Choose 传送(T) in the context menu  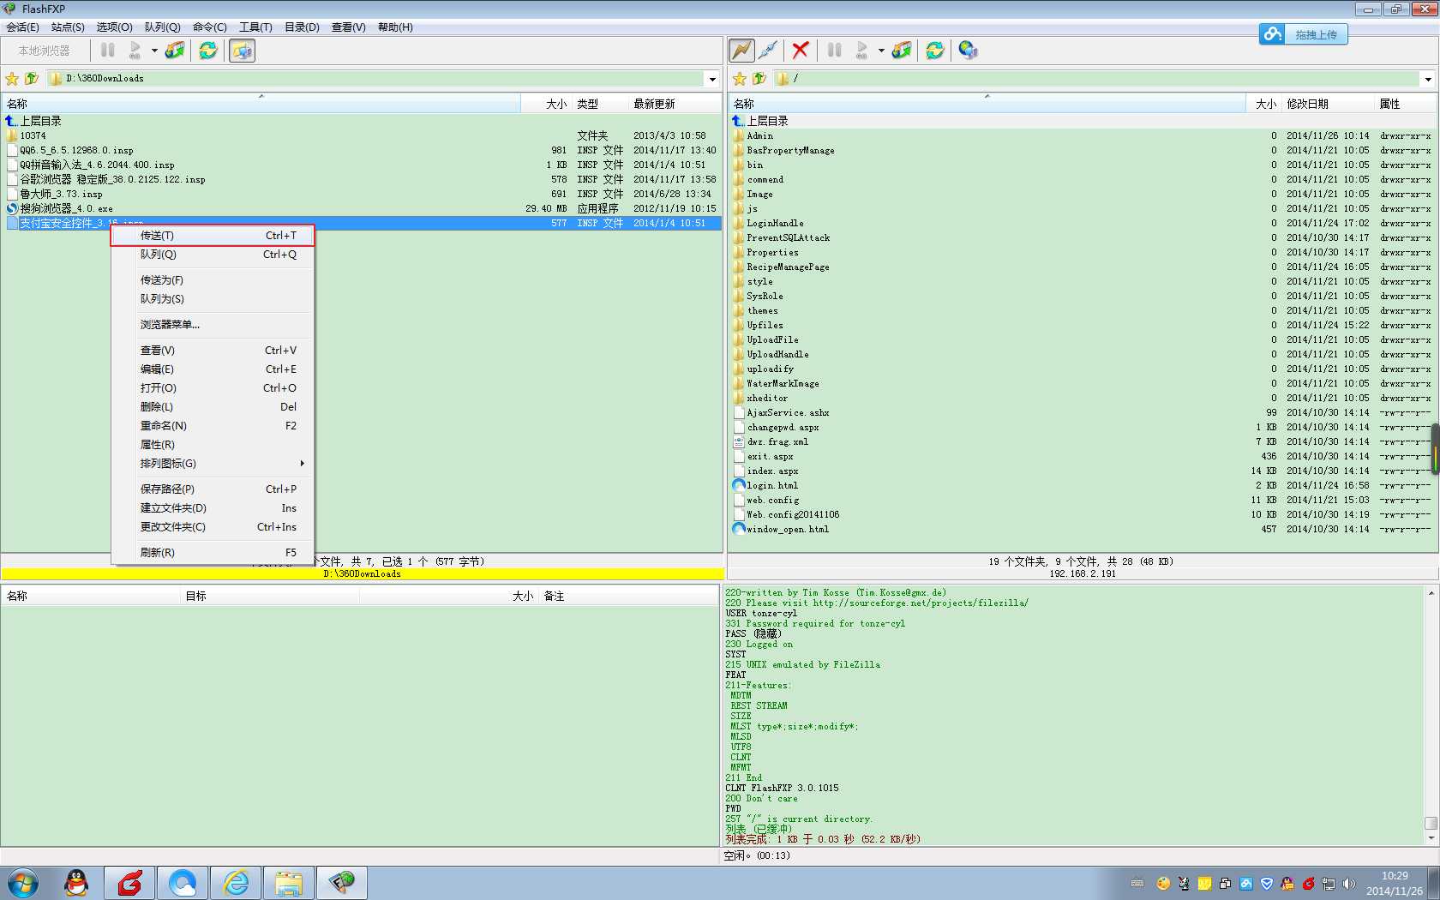213,236
